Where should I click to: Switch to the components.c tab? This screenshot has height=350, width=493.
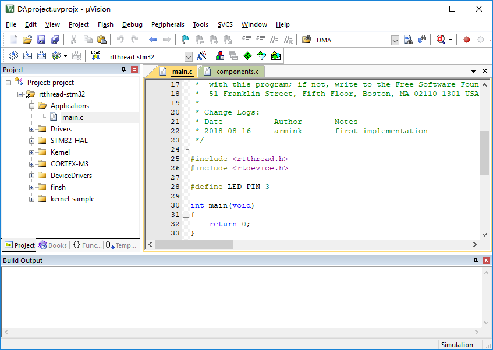[237, 72]
